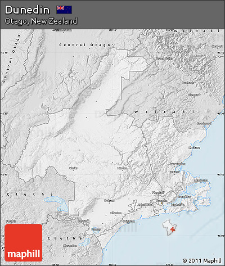
Task: Click the 'Green Valley' place label
Action: pyautogui.click(x=164, y=58)
